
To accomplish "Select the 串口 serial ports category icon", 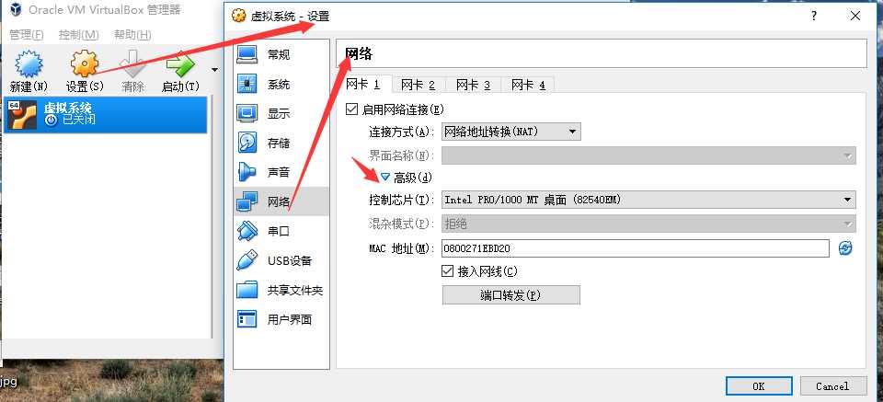I will coord(247,232).
